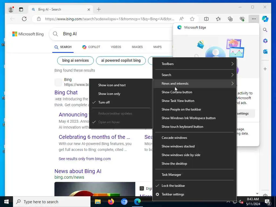This screenshot has height=207, width=276.
Task: Launch Firefox from taskbar
Action: [111, 202]
